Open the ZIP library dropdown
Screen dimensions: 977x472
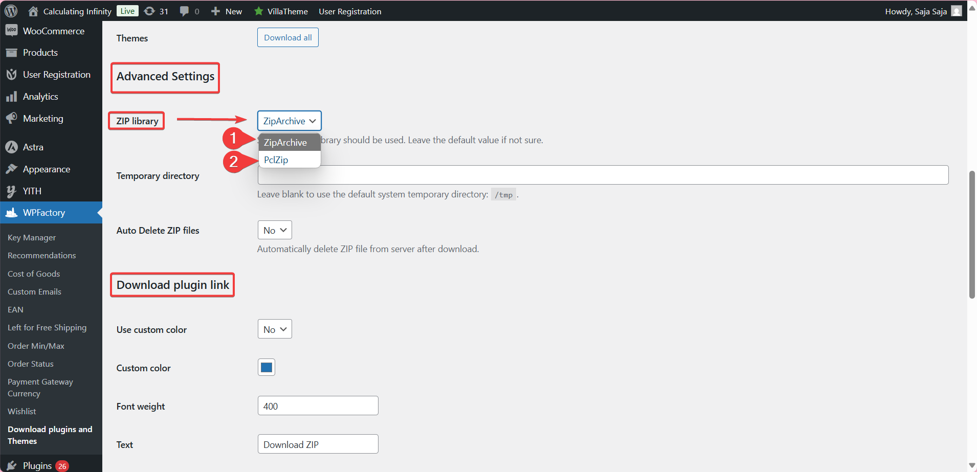(x=290, y=121)
